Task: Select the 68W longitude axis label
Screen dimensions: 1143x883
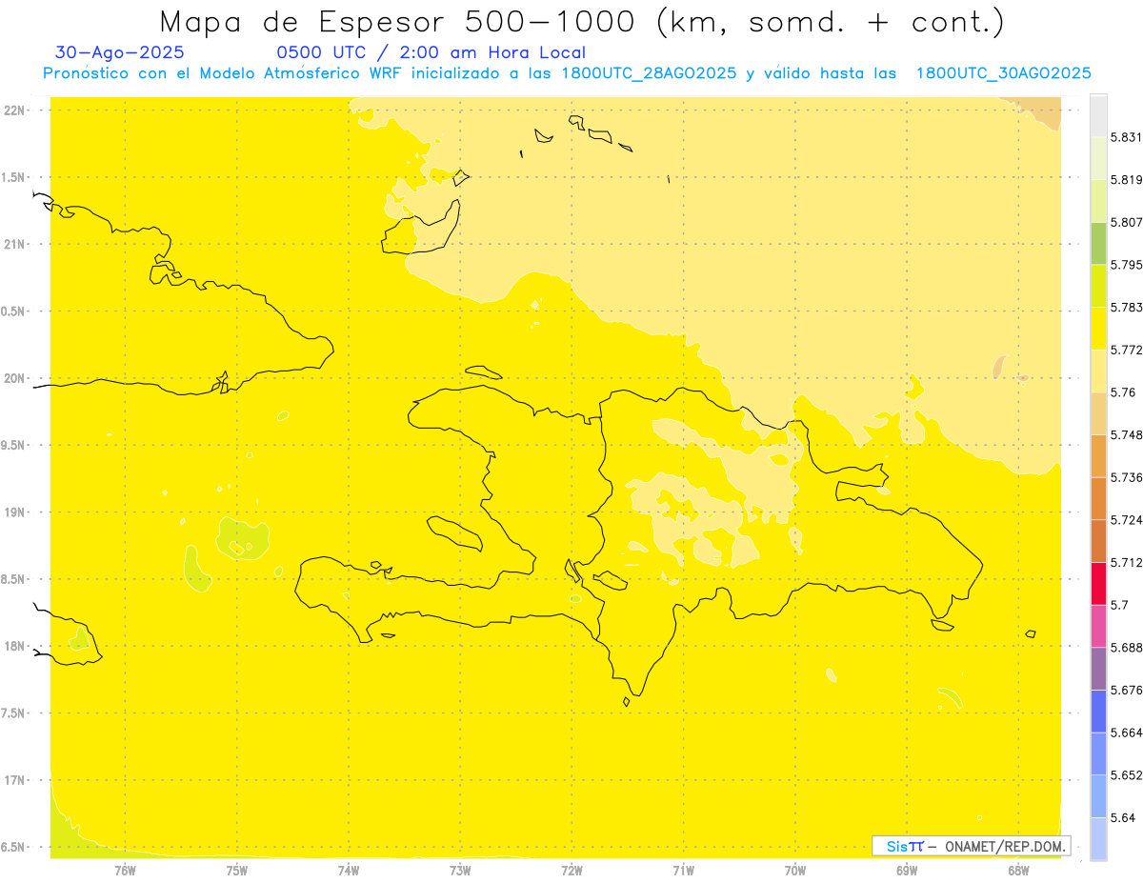Action: pyautogui.click(x=1018, y=871)
